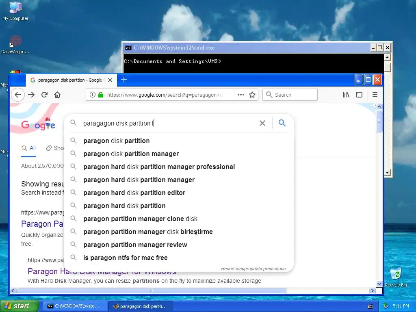Go back using the browser back arrow
Image resolution: width=416 pixels, height=312 pixels.
(18, 95)
